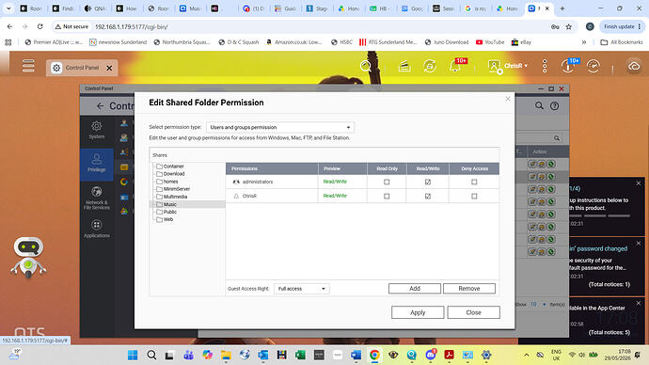Image resolution: width=649 pixels, height=365 pixels.
Task: Open the Guest Access Right dropdown
Action: [x=301, y=289]
